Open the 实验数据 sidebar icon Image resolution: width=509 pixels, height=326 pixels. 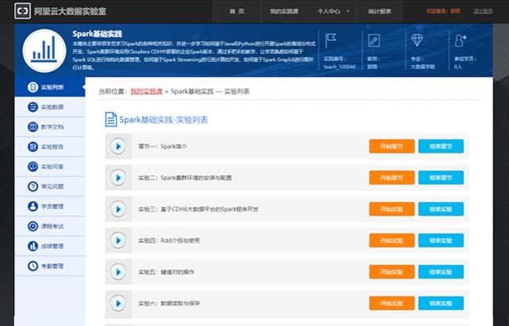pyautogui.click(x=33, y=107)
